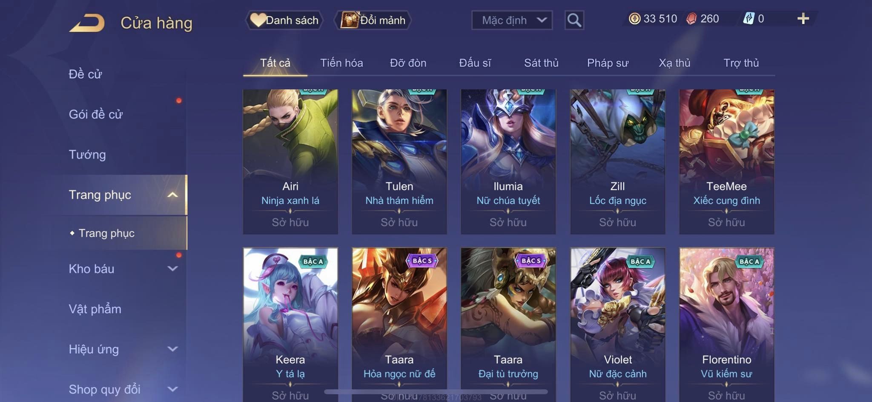Click the gold coin currency icon
This screenshot has height=402, width=872.
(x=634, y=19)
